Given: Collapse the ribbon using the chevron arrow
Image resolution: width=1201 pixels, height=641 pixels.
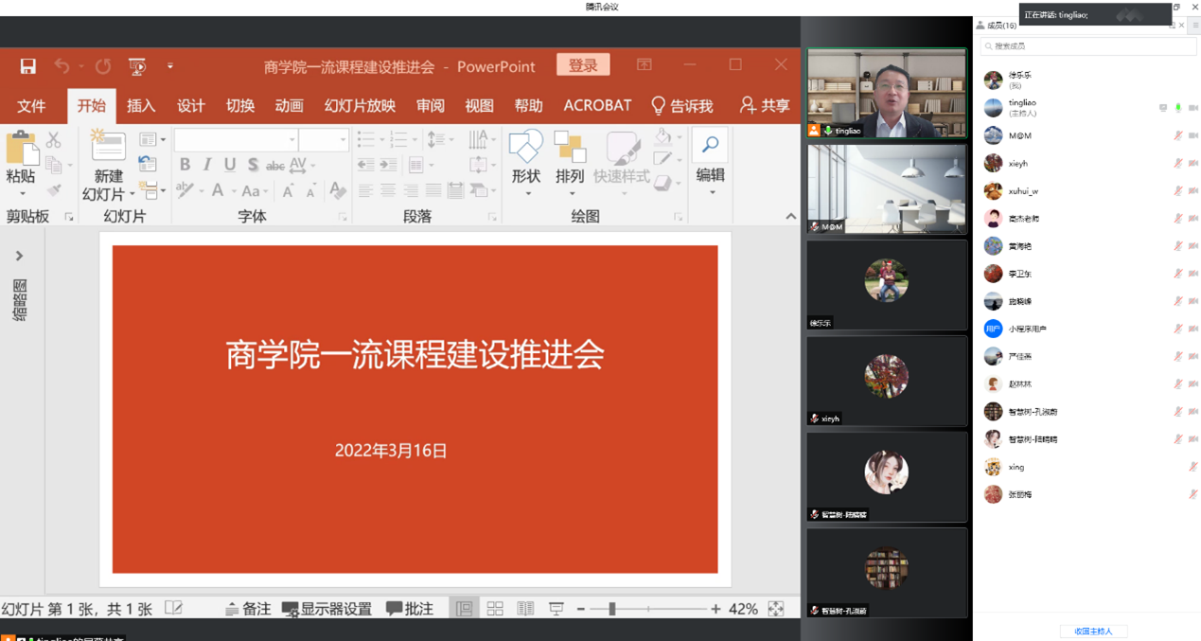Looking at the screenshot, I should coord(790,217).
